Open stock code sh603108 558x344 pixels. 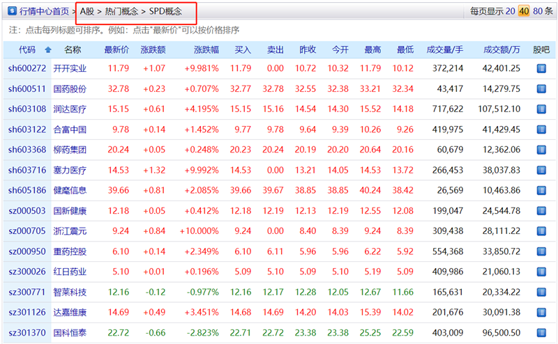click(27, 109)
